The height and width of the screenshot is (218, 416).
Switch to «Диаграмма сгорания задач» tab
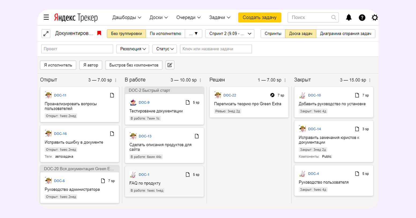tap(345, 34)
